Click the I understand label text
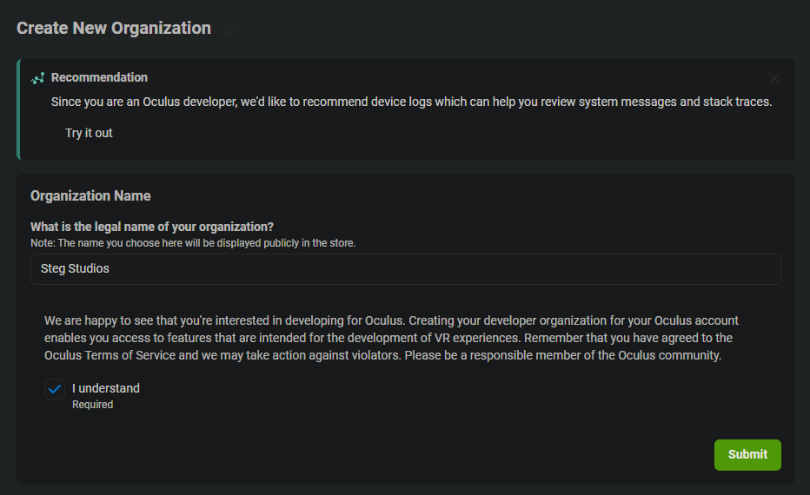The width and height of the screenshot is (810, 495). (106, 388)
